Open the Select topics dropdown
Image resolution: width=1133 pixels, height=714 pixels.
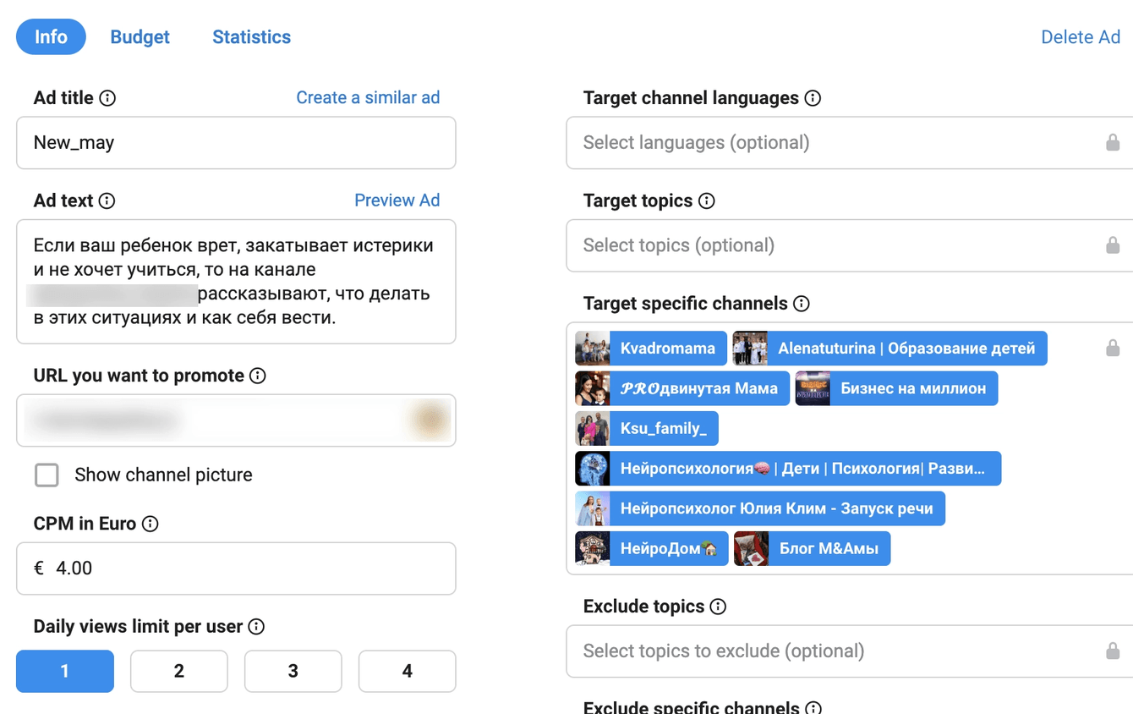pyautogui.click(x=837, y=246)
